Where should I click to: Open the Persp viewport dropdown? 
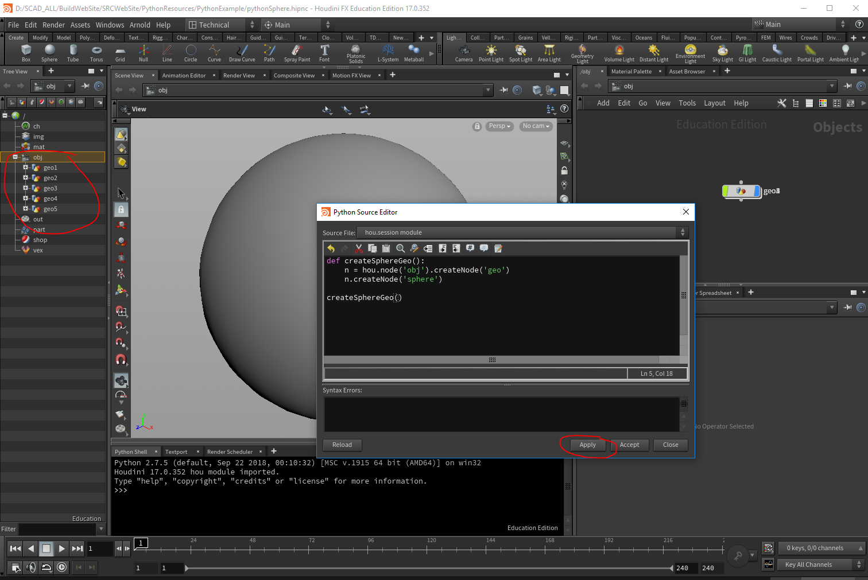coord(499,126)
